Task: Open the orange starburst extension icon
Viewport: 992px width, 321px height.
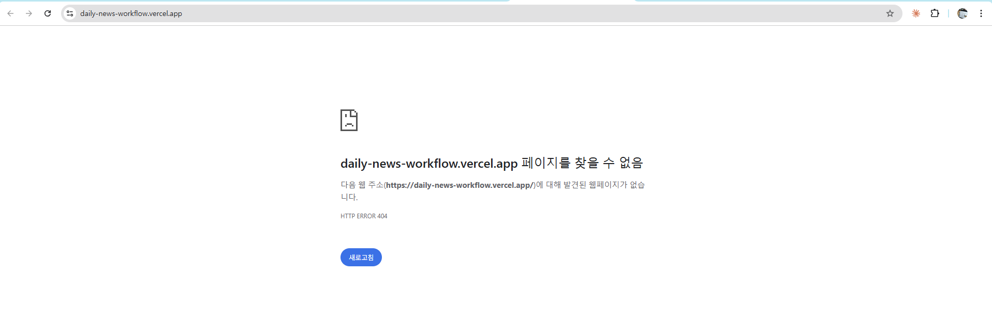Action: [916, 13]
